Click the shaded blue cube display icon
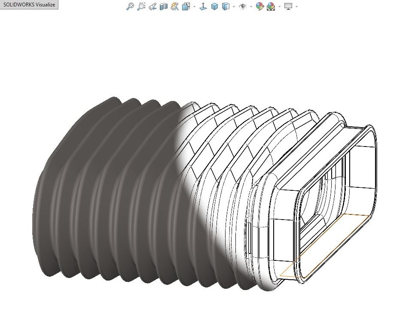 (215, 6)
